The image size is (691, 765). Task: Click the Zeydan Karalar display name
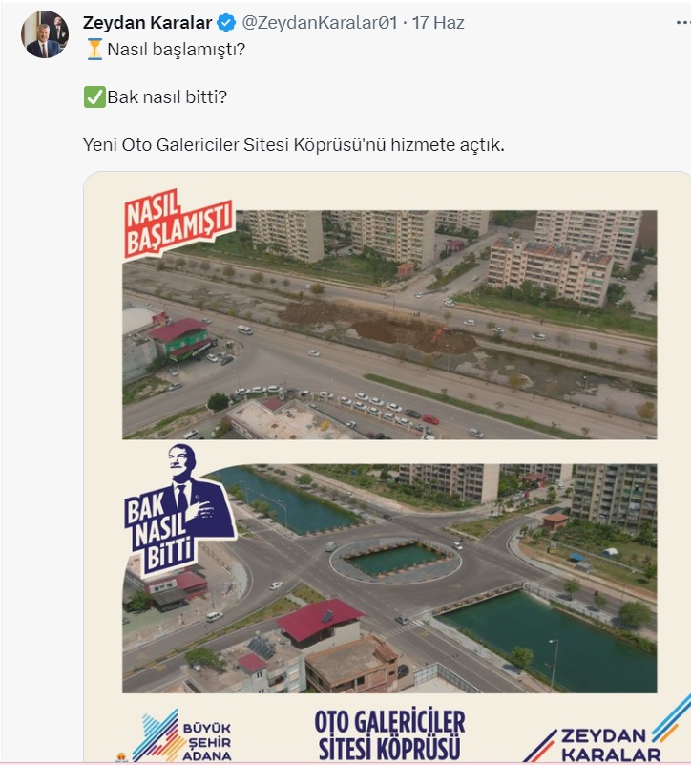[147, 22]
